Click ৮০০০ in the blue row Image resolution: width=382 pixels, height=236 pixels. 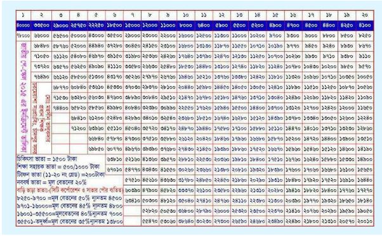click(x=186, y=25)
